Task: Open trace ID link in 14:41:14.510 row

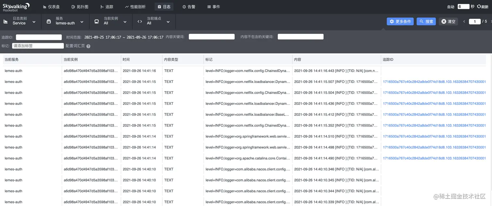Action: pyautogui.click(x=434, y=136)
